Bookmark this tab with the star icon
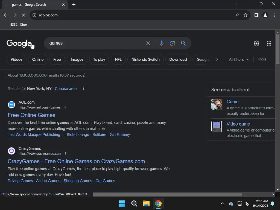Image resolution: width=280 pixels, height=210 pixels. click(x=246, y=15)
